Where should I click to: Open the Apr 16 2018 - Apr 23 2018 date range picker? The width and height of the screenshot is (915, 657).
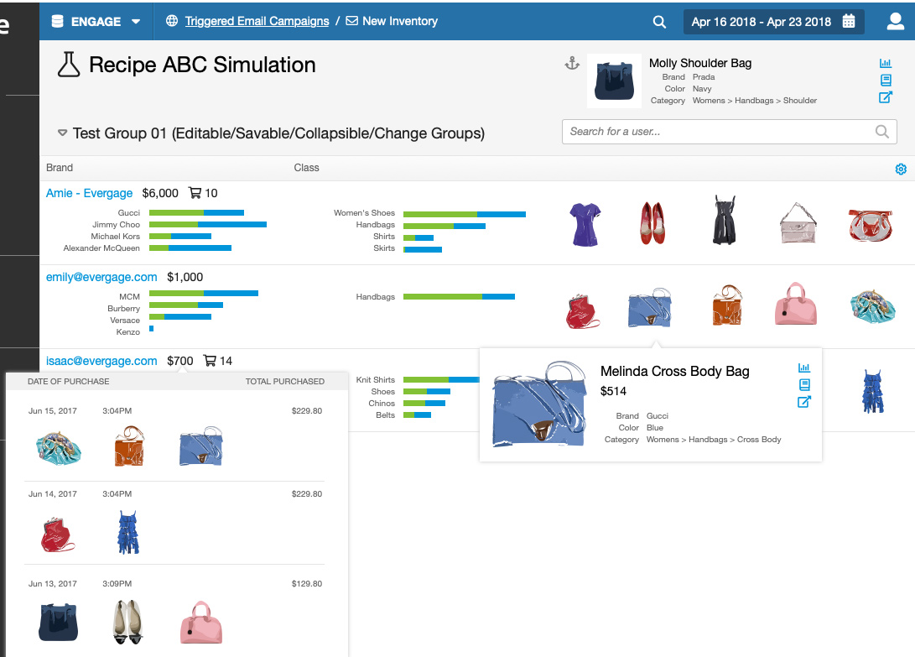[773, 22]
